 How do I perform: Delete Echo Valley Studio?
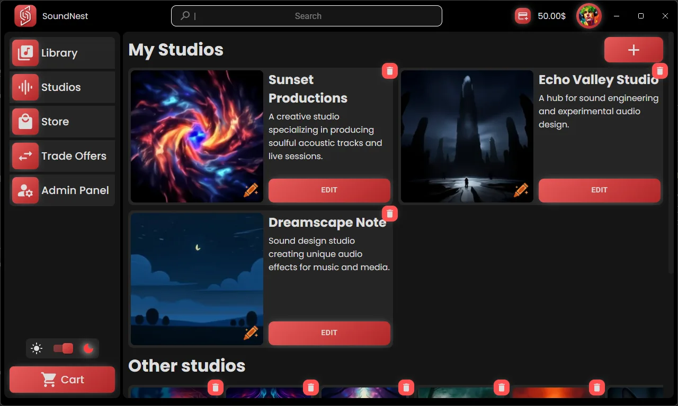(x=660, y=71)
